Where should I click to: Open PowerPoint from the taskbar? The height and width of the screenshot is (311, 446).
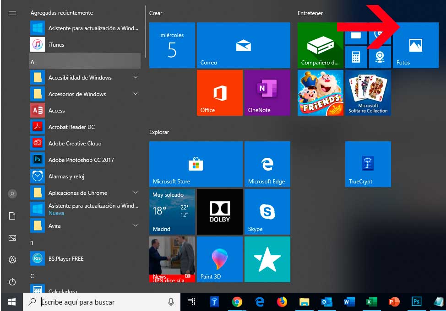394,302
